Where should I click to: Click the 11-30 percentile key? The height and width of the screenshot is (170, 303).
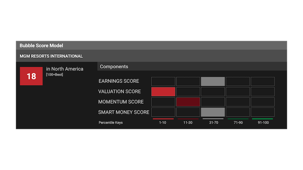pyautogui.click(x=188, y=122)
